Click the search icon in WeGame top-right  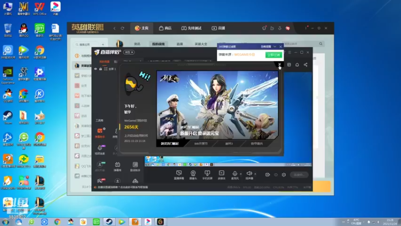321,44
